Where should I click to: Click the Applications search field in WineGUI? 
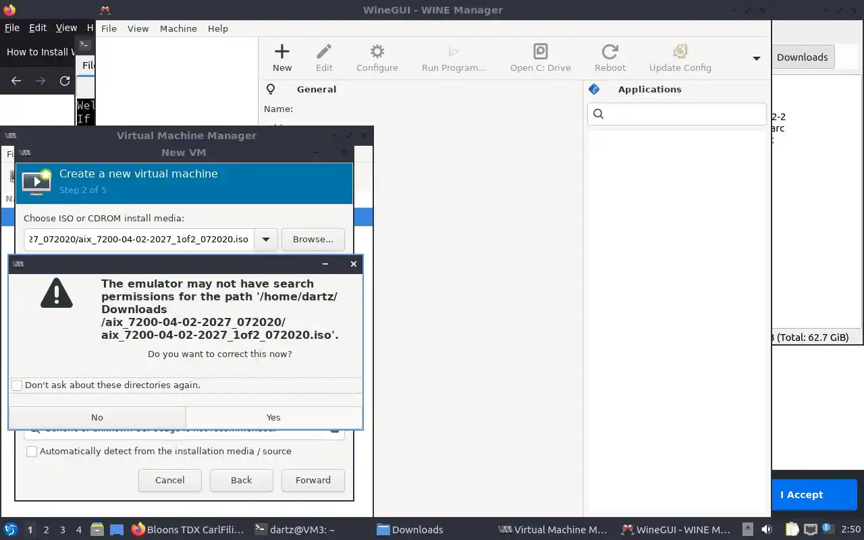point(677,114)
